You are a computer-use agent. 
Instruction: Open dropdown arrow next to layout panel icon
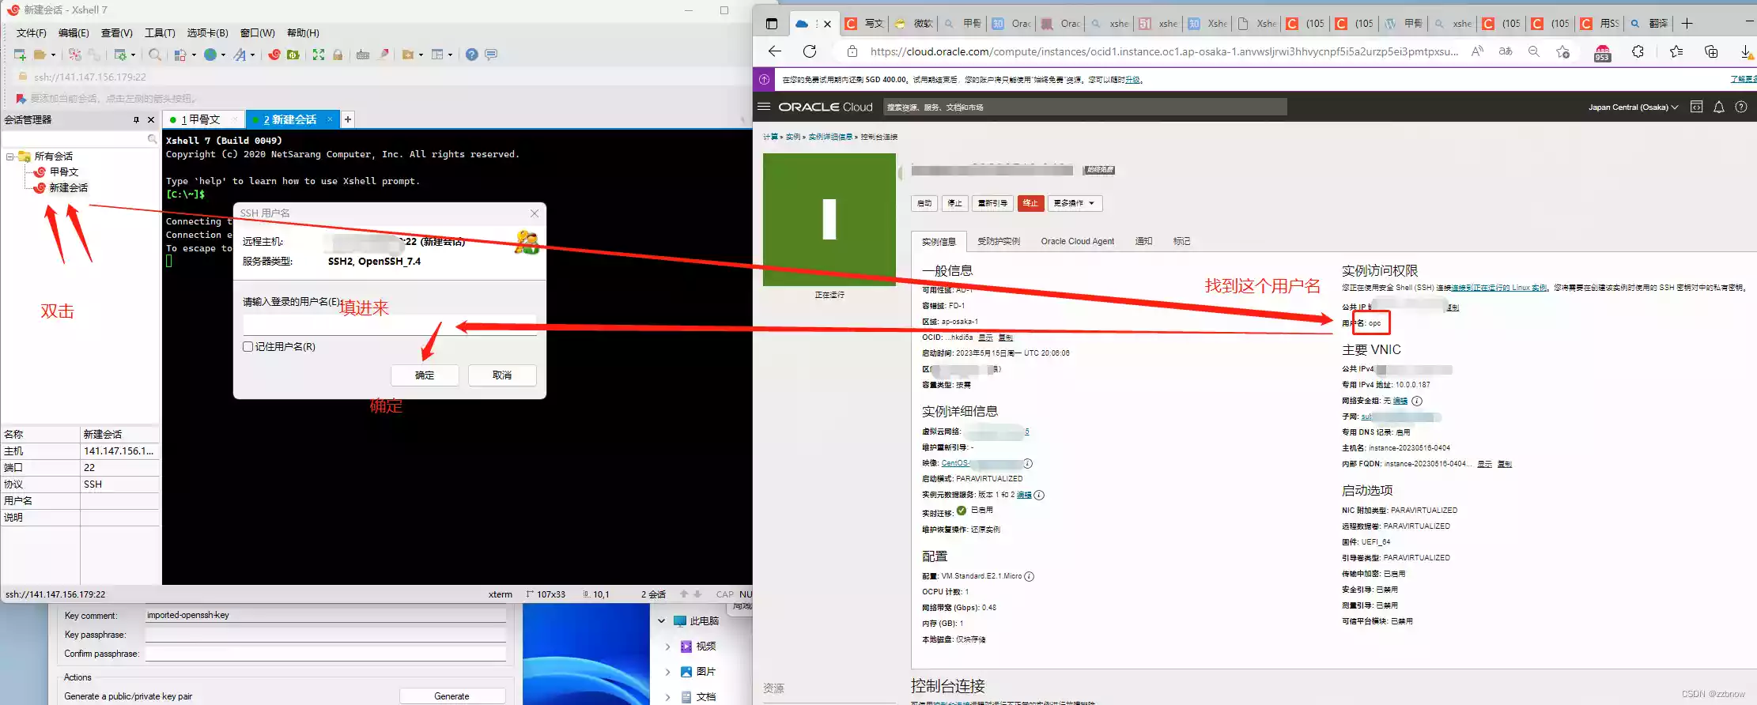(450, 55)
